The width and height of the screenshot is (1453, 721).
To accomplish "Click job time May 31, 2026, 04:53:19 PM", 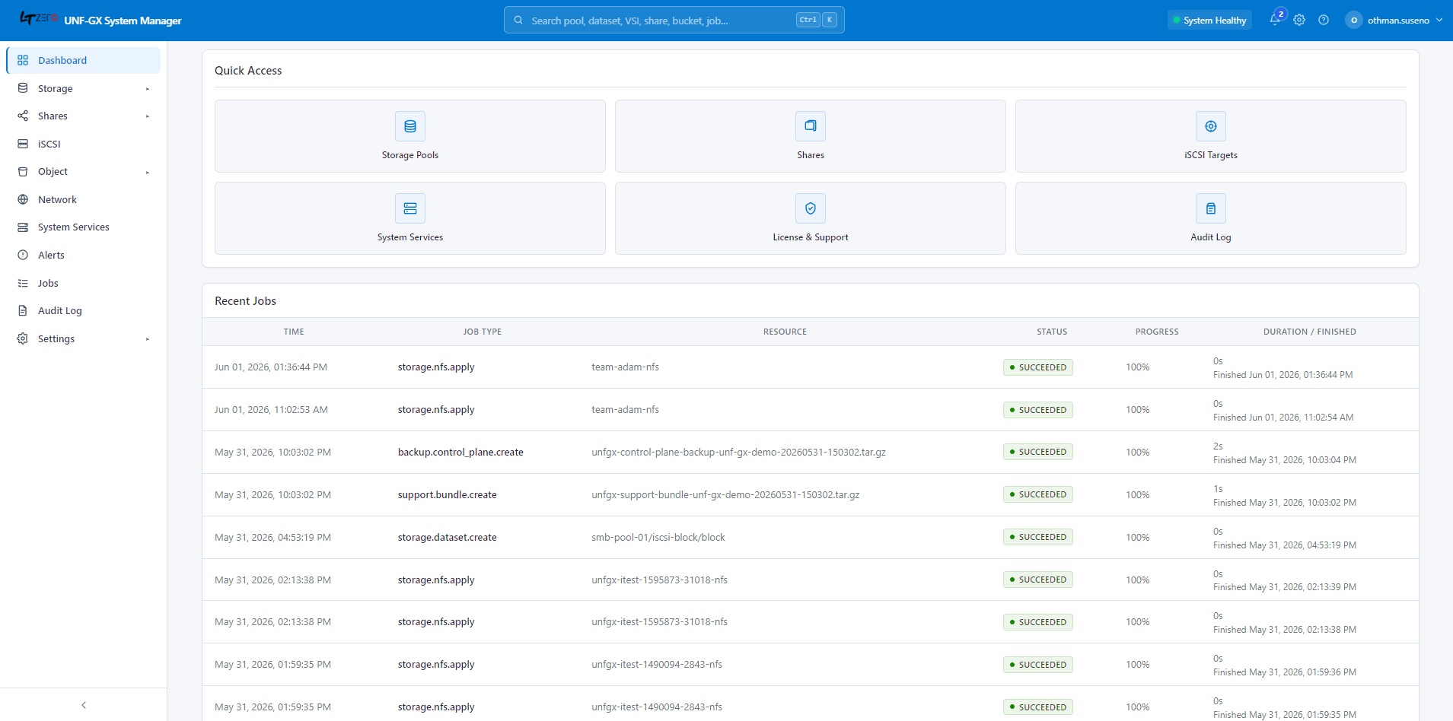I will (x=272, y=538).
